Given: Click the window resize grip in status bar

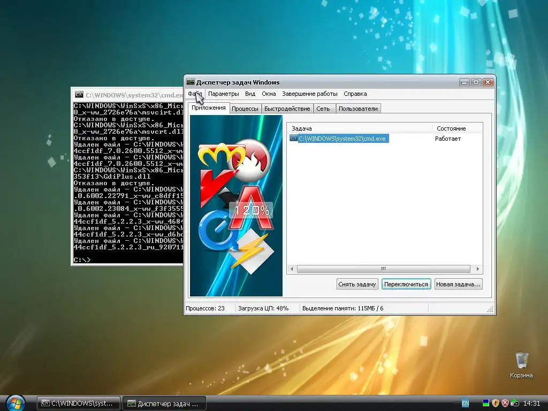Looking at the screenshot, I should 490,309.
